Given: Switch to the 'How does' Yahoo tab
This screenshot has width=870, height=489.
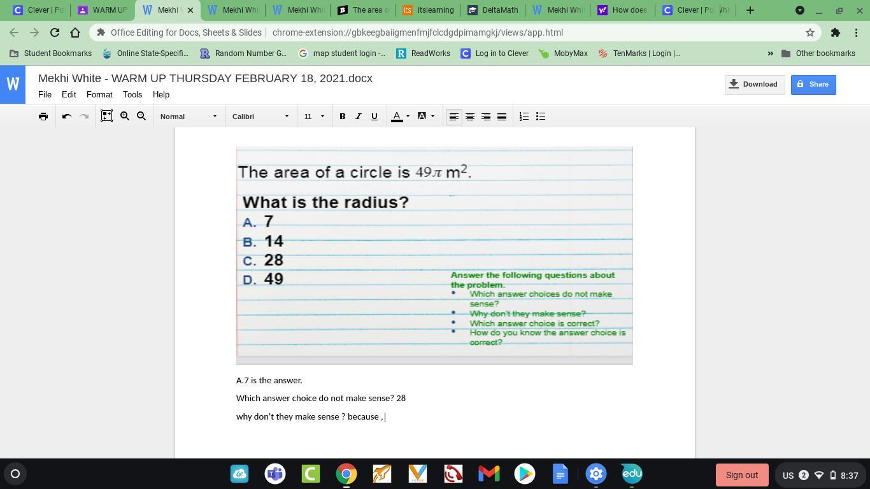Looking at the screenshot, I should [x=622, y=10].
